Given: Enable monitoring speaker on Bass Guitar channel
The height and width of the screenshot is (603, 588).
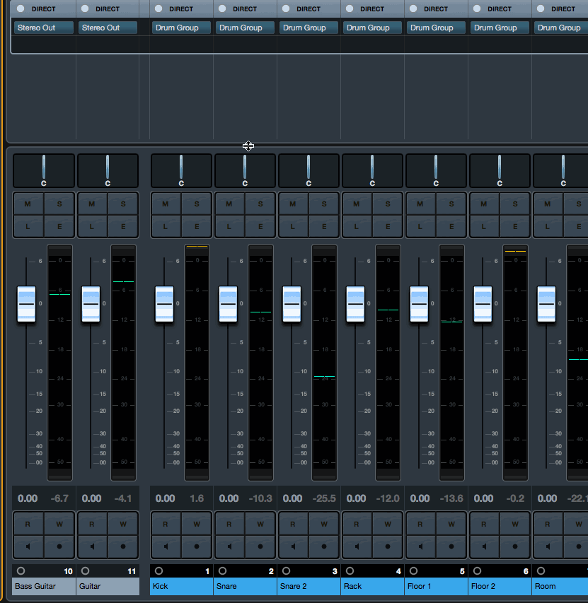Looking at the screenshot, I should 28,546.
